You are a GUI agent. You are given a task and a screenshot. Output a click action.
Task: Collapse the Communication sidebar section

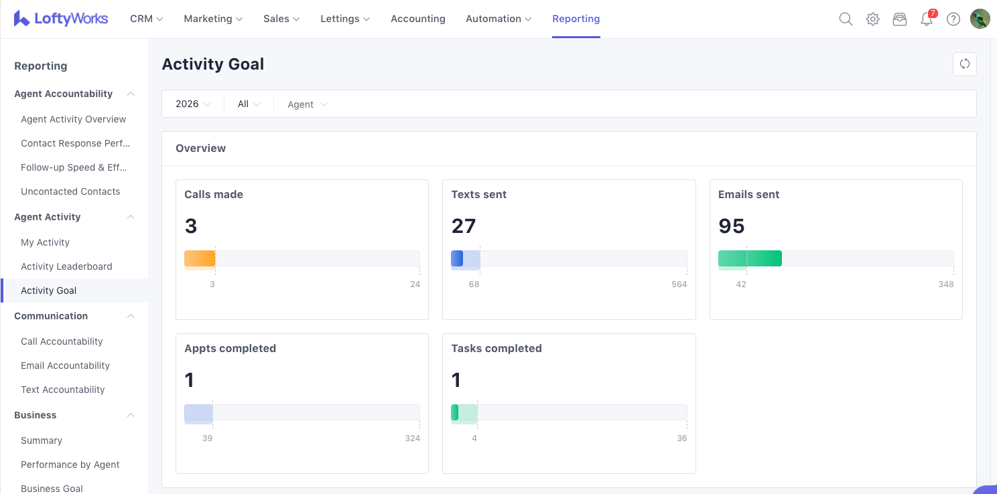pyautogui.click(x=131, y=316)
